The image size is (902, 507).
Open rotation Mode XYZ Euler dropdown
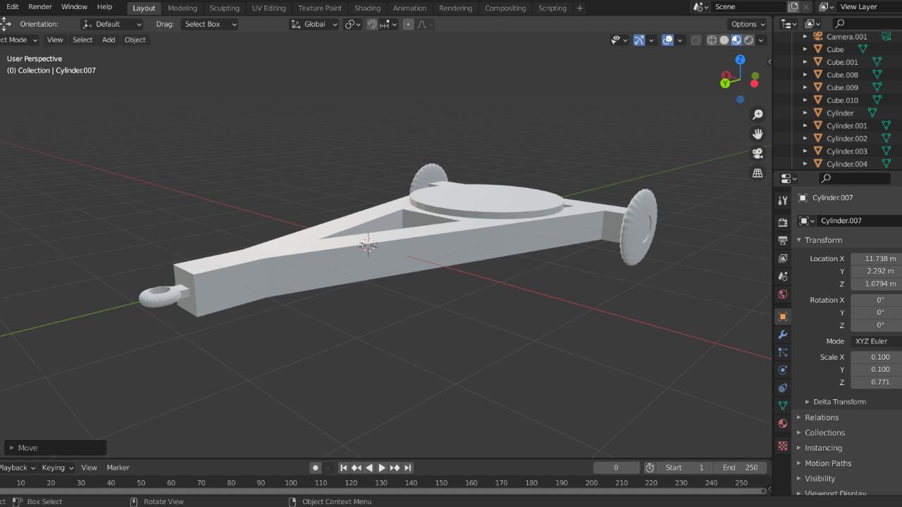(876, 341)
